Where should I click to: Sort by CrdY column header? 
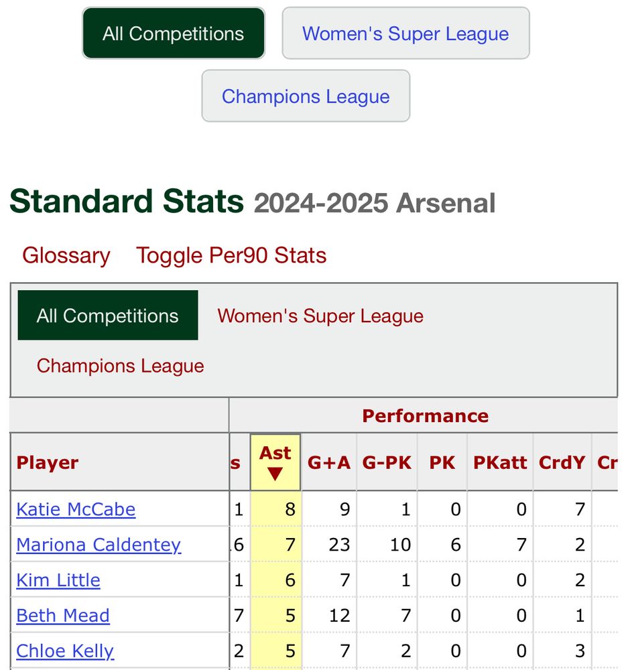562,463
